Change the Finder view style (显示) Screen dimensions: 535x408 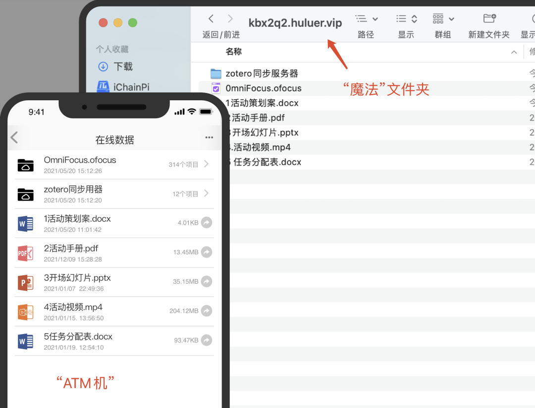[406, 19]
